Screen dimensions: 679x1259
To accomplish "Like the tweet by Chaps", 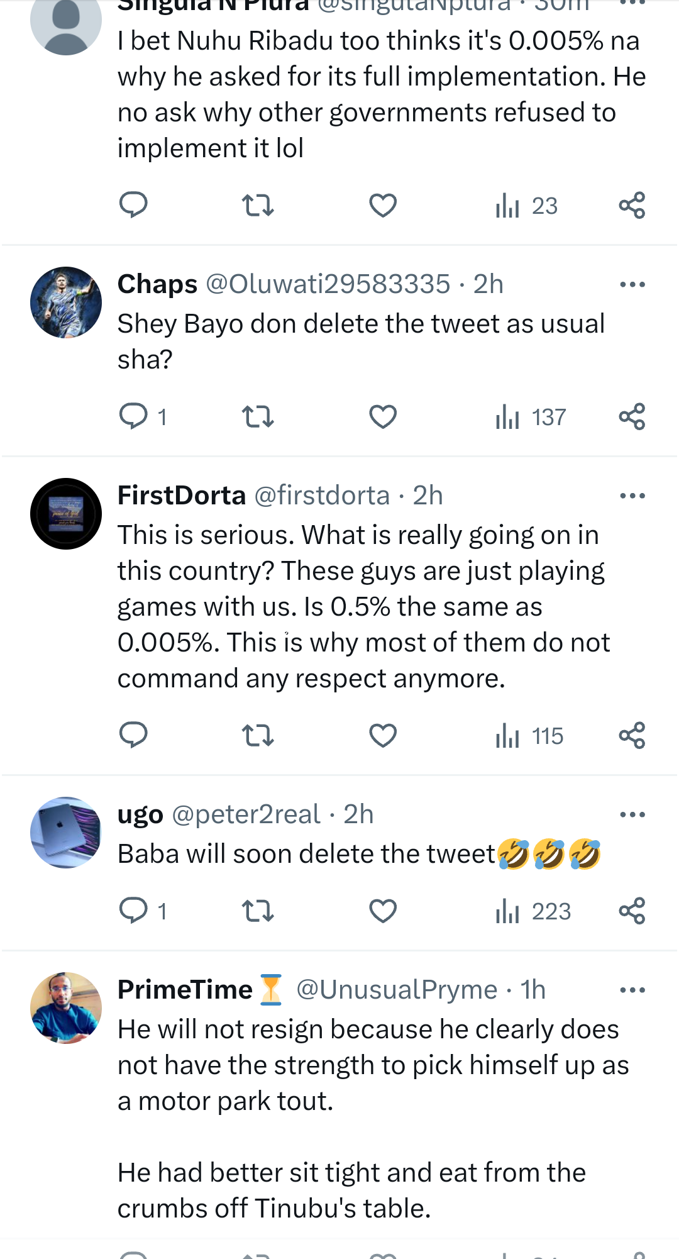I will pos(382,416).
